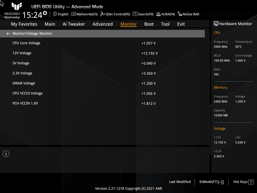257x193 pixels.
Task: Click the 1.066 V core voltage value
Action: 240,61
